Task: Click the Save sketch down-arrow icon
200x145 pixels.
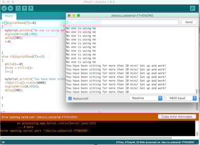Action: (31, 8)
